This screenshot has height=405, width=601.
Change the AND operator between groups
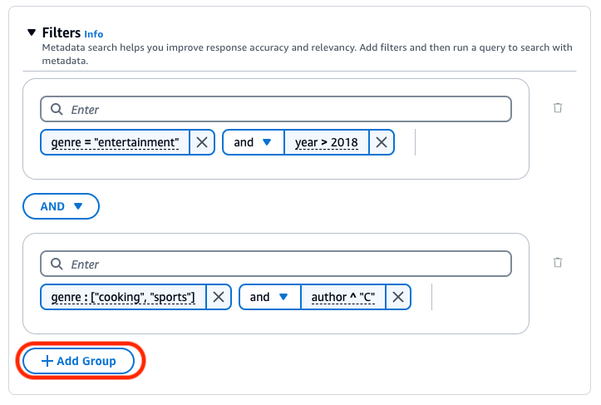(61, 206)
